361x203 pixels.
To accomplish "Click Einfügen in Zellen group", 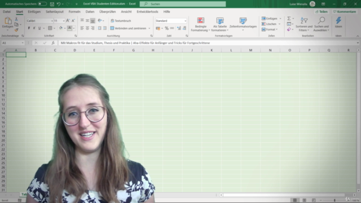I will pyautogui.click(x=270, y=19).
